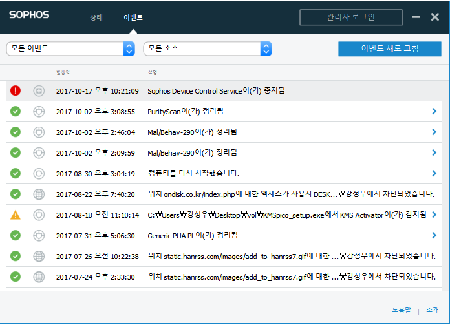Expand details arrow for KMS Activator detection
Screen dimensions: 450x325
click(x=434, y=215)
